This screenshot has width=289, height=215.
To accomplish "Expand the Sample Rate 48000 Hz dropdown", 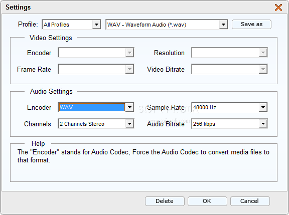I will click(263, 107).
